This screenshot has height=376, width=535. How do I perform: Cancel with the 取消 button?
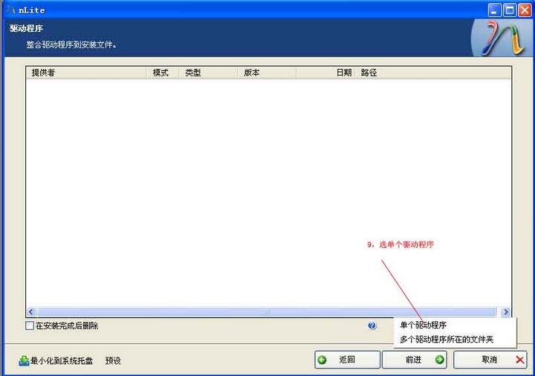point(490,360)
